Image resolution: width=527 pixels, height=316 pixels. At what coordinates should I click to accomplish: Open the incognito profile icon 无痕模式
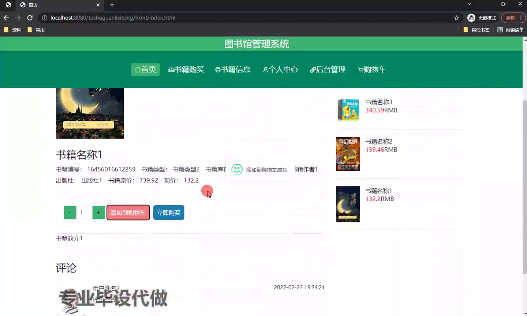click(x=482, y=18)
